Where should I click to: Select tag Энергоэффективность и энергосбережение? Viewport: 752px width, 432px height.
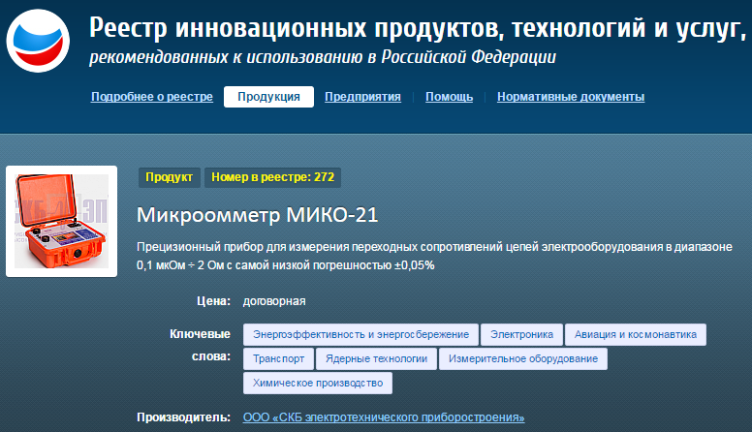pyautogui.click(x=360, y=335)
